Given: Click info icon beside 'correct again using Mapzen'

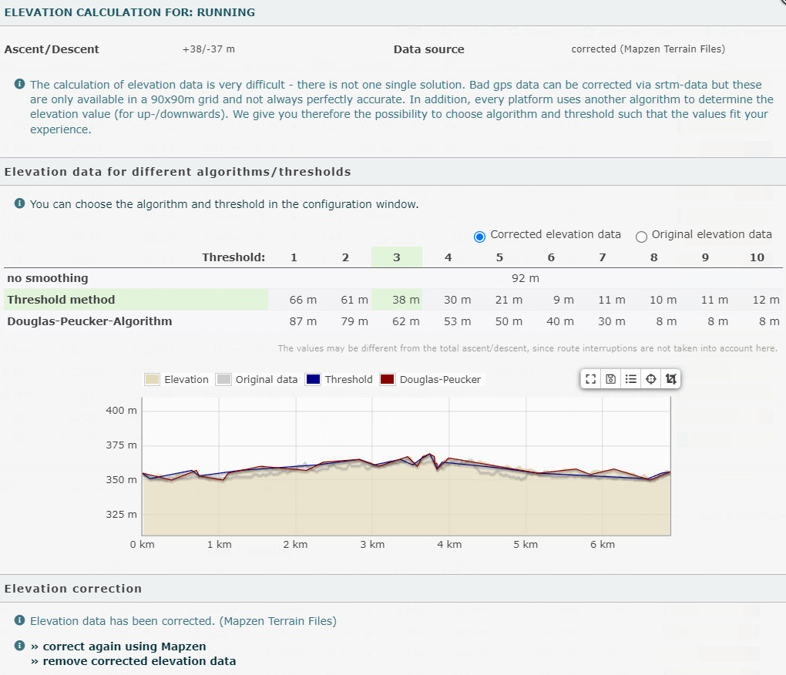Looking at the screenshot, I should click(x=19, y=646).
